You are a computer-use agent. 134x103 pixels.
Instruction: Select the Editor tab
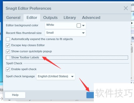[x=32, y=18]
